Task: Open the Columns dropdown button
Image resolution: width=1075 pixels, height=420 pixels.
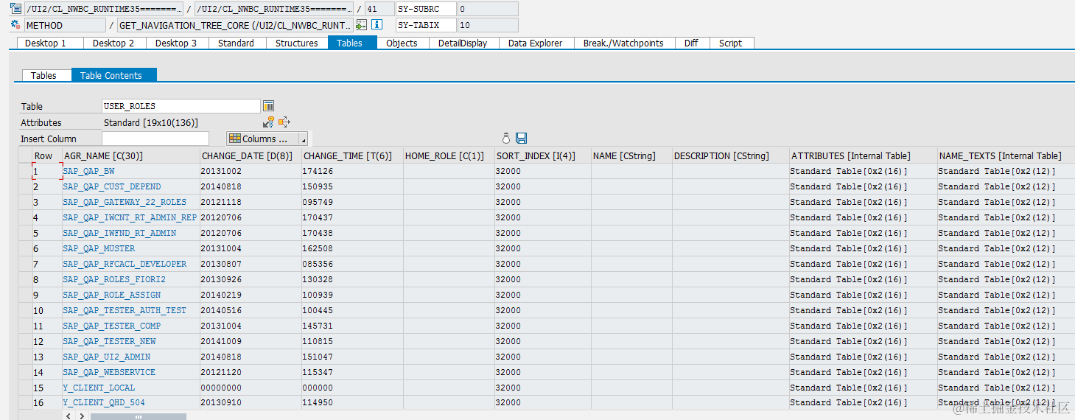Action: 267,139
